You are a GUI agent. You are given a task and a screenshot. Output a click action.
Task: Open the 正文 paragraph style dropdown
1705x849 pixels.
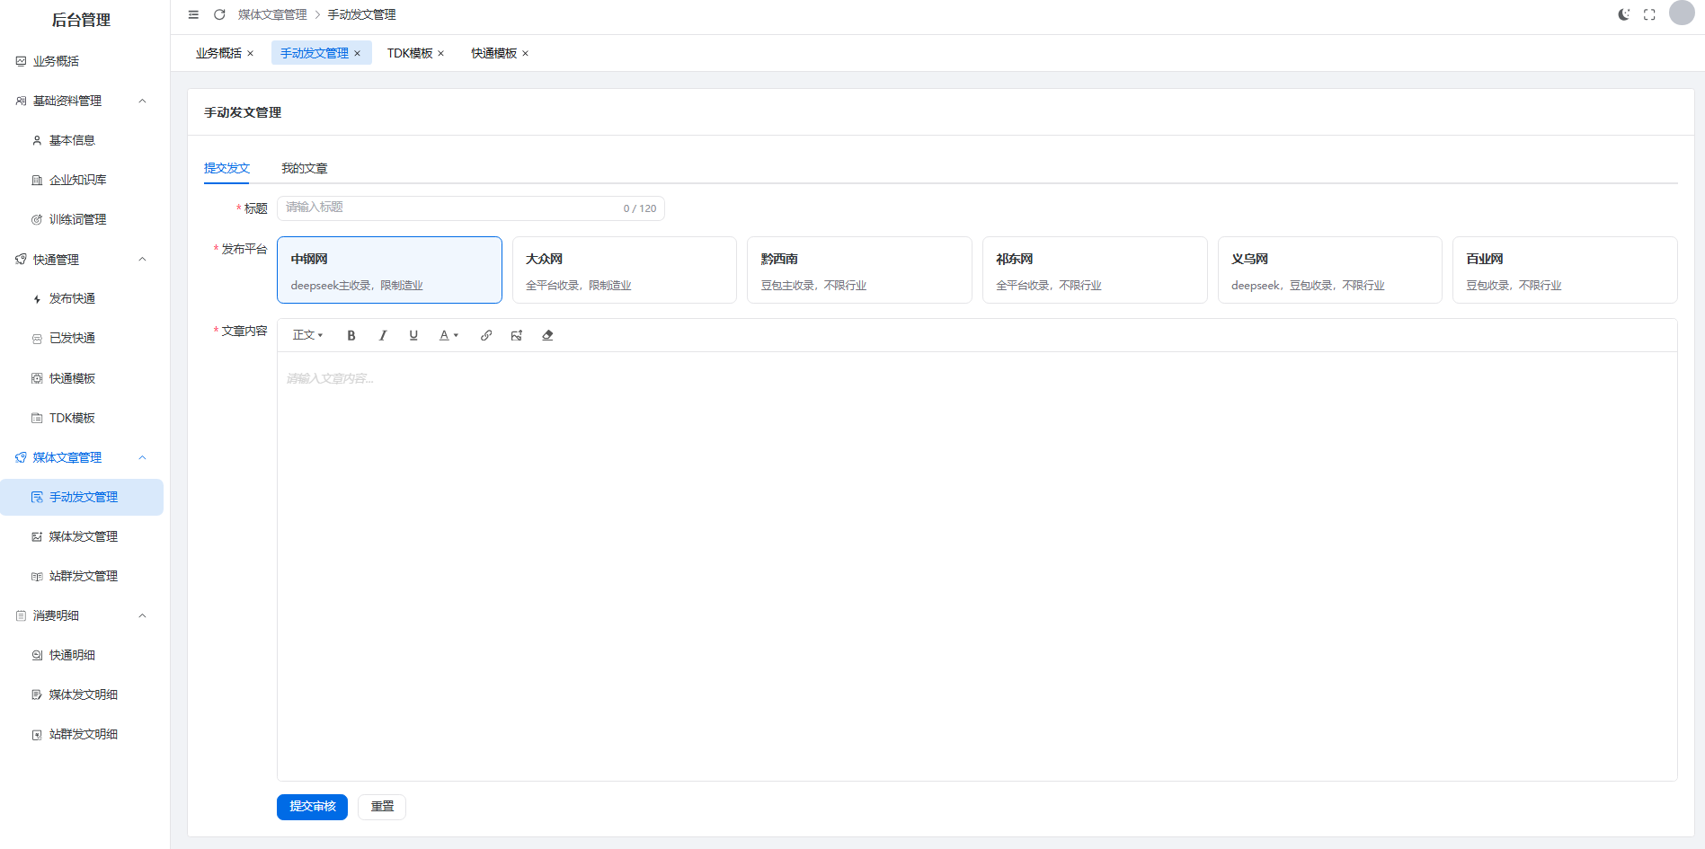[x=308, y=335]
